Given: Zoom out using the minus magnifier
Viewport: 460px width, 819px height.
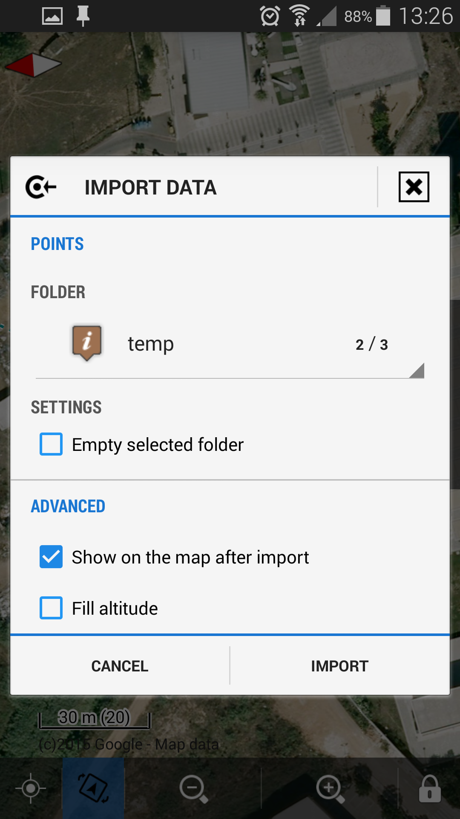Looking at the screenshot, I should coord(193,788).
